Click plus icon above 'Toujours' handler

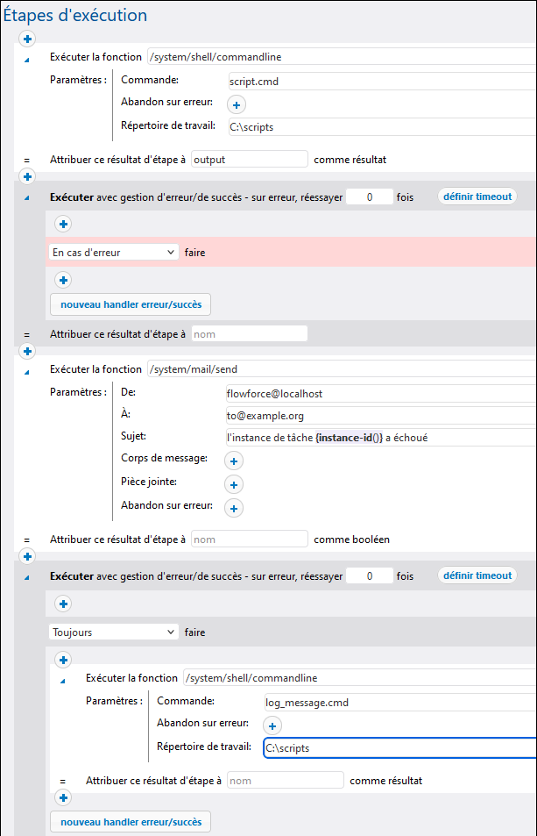63,604
